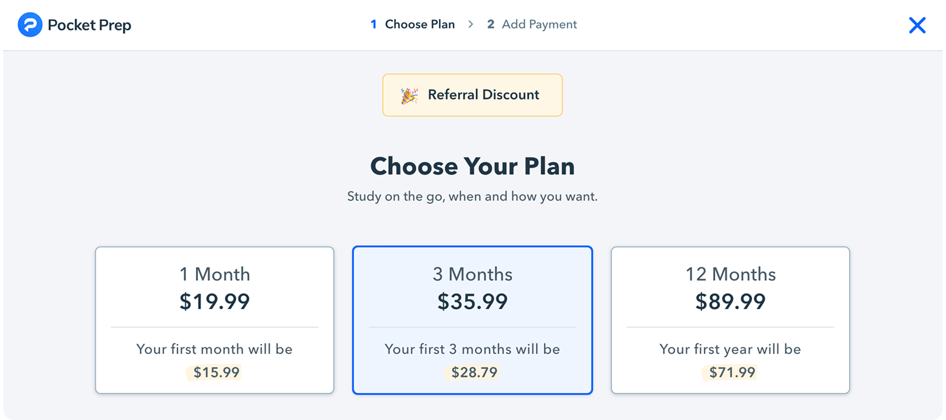Select the 1 Month plan card
This screenshot has height=420, width=946.
click(x=214, y=320)
